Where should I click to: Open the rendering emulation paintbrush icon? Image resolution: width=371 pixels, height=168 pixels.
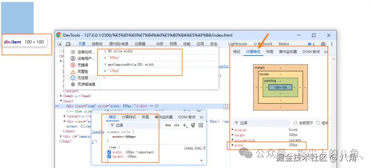tap(193, 125)
